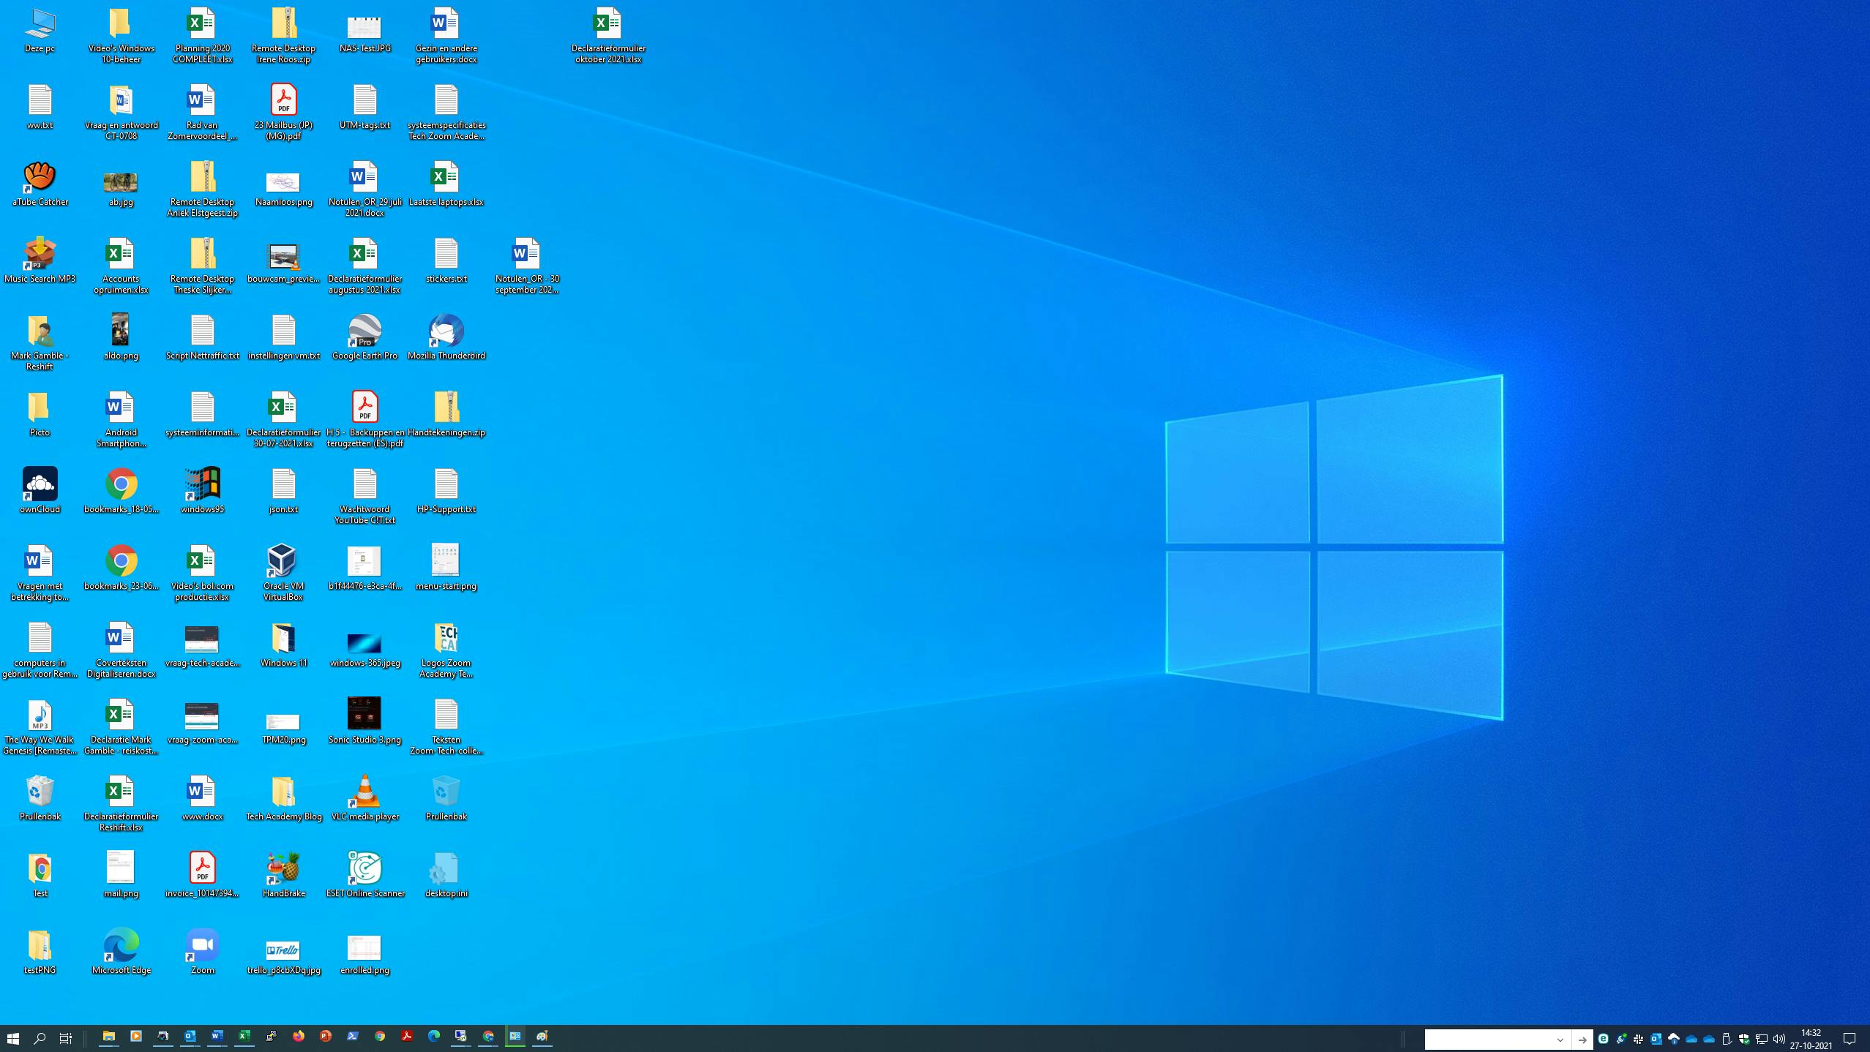Open Excel from the taskbar
The width and height of the screenshot is (1870, 1052).
click(244, 1037)
